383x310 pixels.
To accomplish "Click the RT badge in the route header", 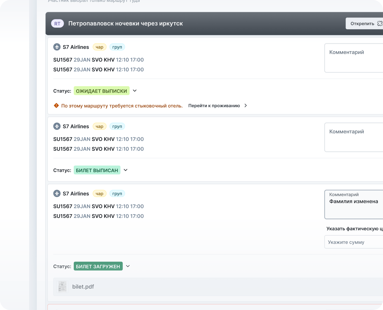I will click(57, 23).
